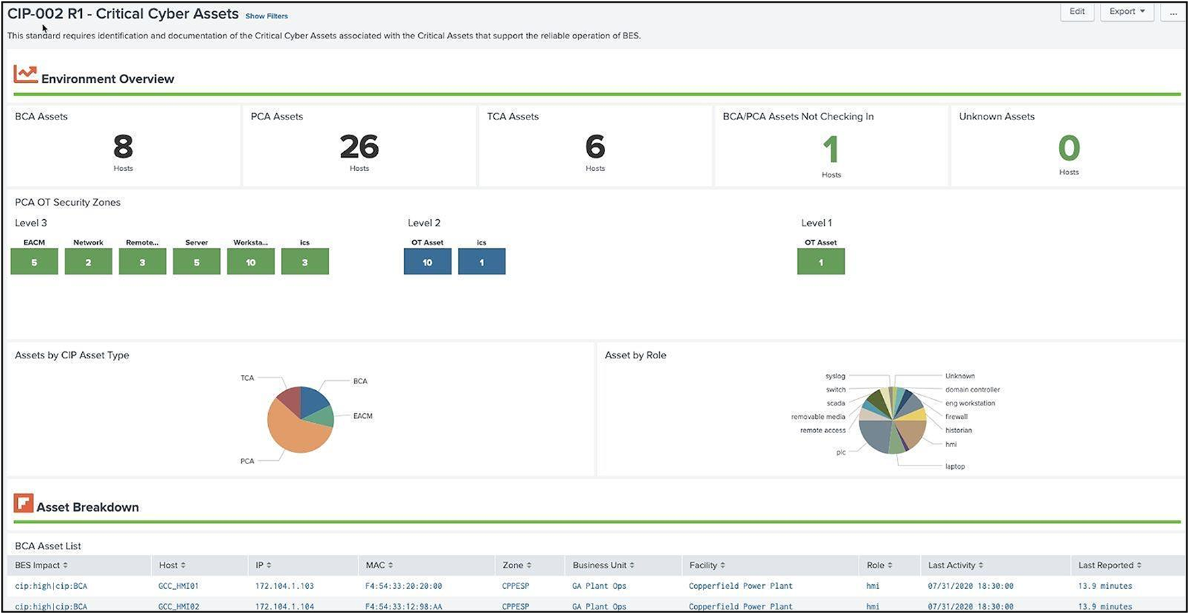Click IP address 172.104.1.103
This screenshot has width=1189, height=614.
[x=285, y=586]
